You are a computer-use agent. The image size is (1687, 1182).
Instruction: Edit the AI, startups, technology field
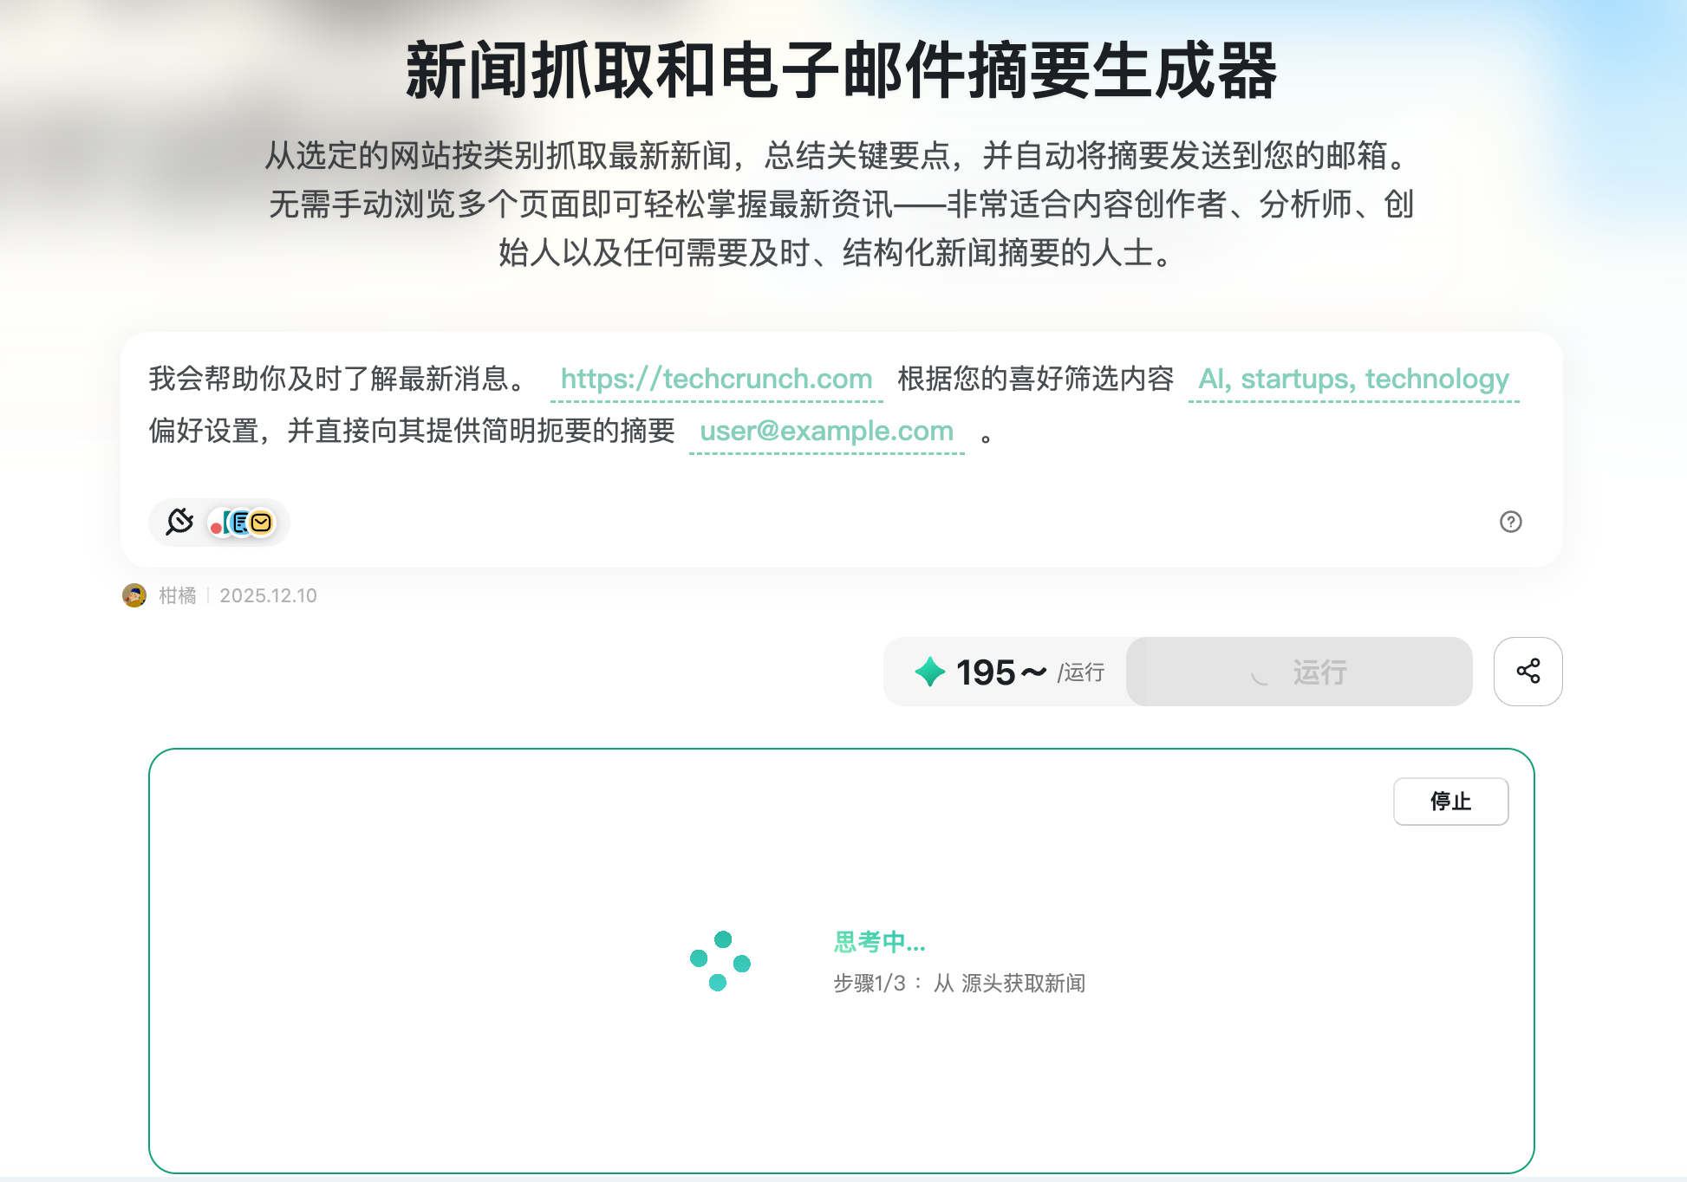[x=1352, y=380]
